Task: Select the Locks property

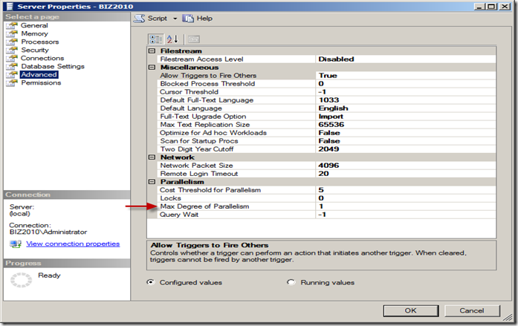Action: [x=170, y=198]
